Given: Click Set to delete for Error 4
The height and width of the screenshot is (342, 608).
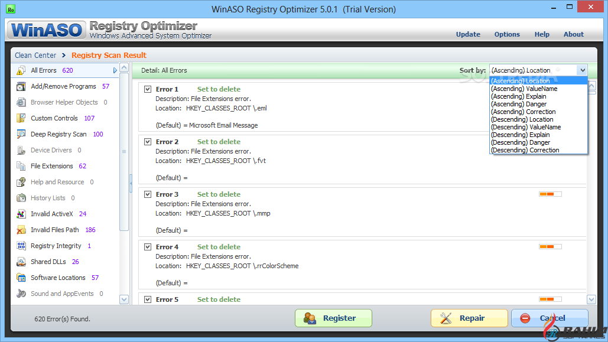Looking at the screenshot, I should click(219, 247).
